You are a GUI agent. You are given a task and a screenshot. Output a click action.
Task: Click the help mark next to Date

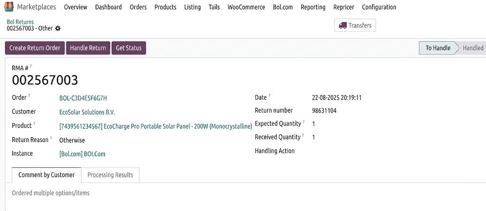click(270, 96)
